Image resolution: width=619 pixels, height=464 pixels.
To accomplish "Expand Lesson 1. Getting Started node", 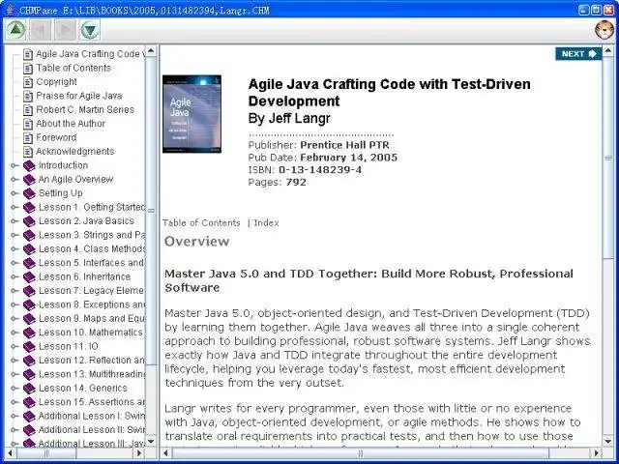I will tap(15, 207).
